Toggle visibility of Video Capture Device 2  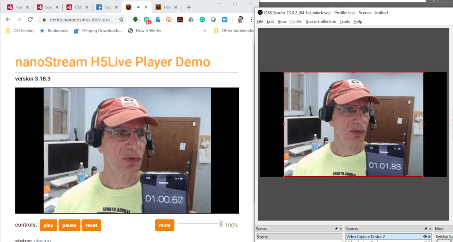tap(425, 237)
